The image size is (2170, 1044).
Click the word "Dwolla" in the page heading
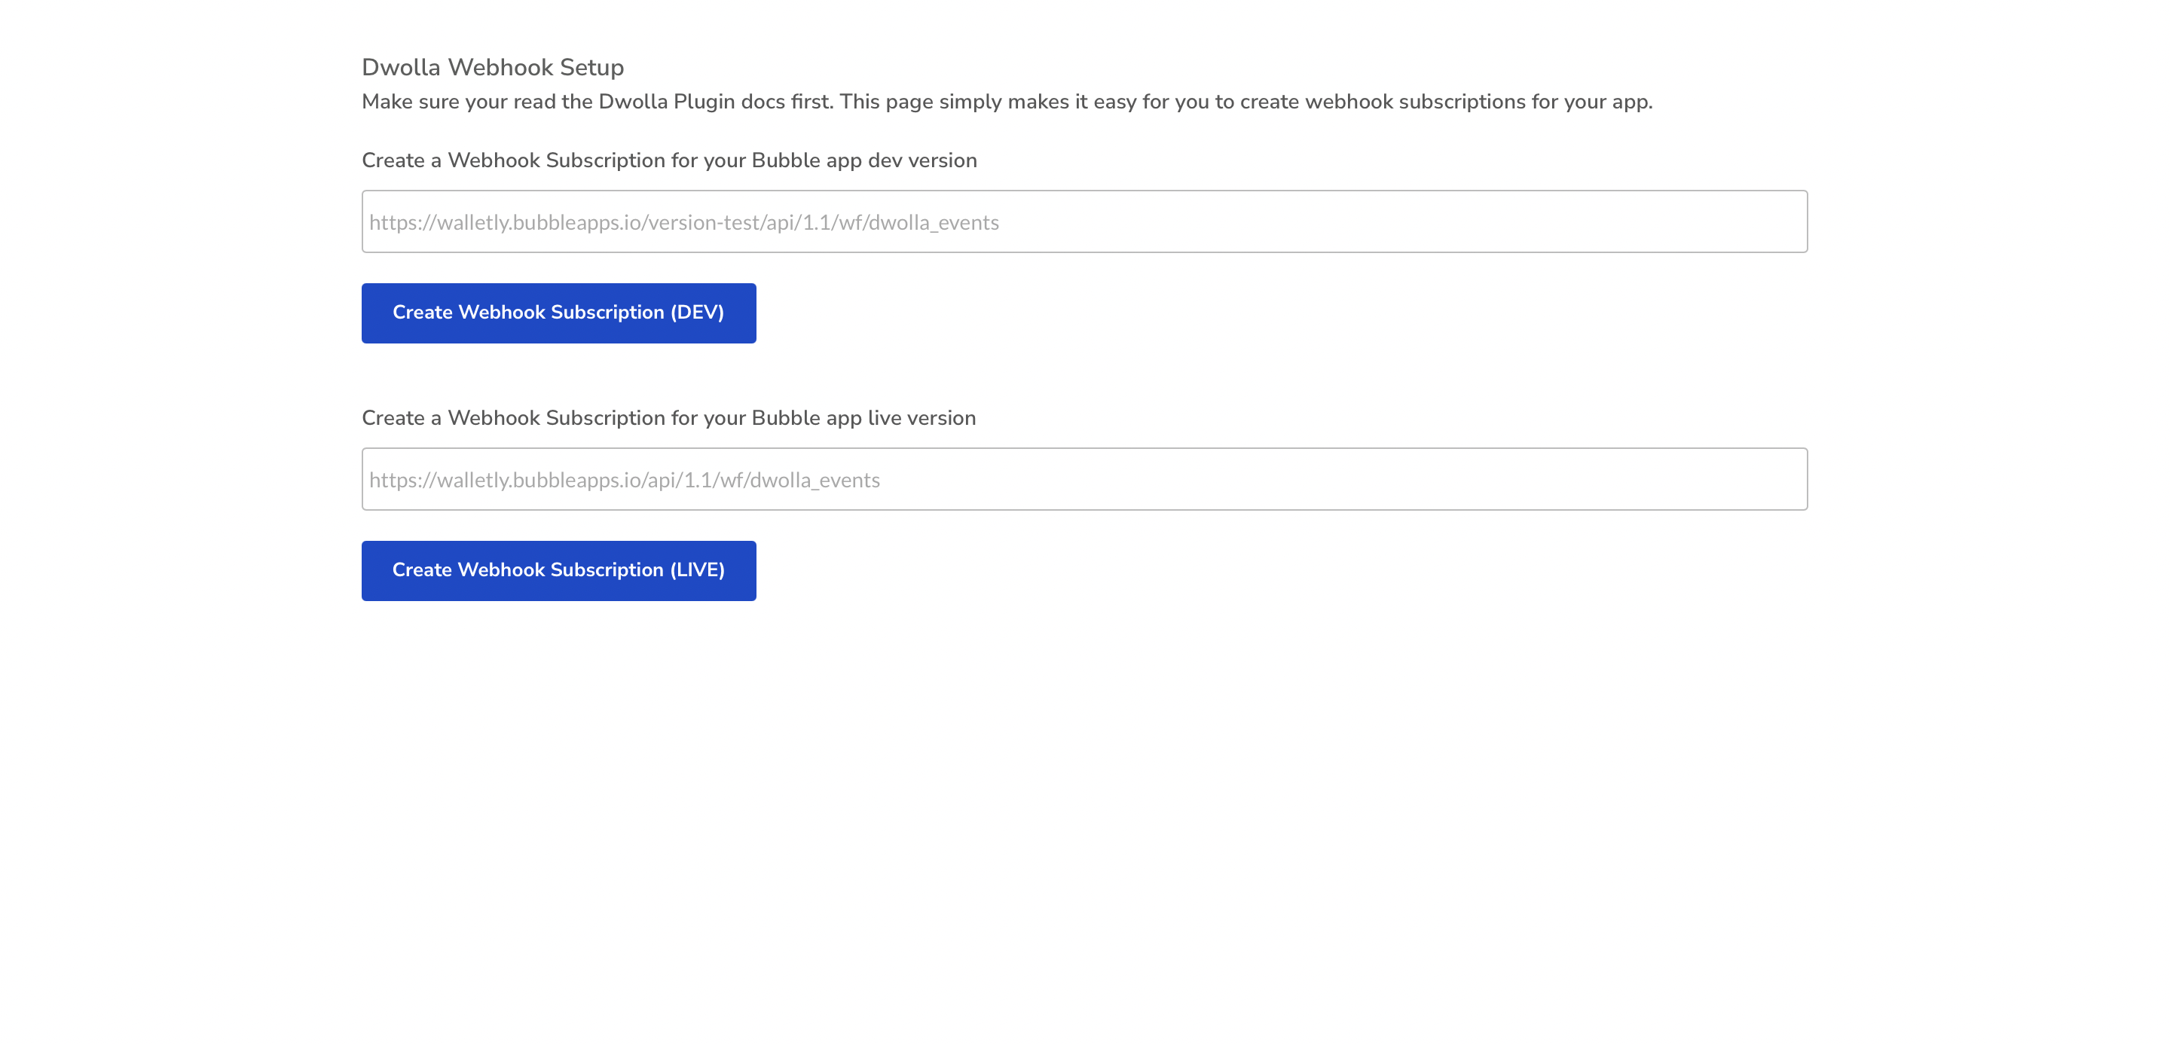401,67
